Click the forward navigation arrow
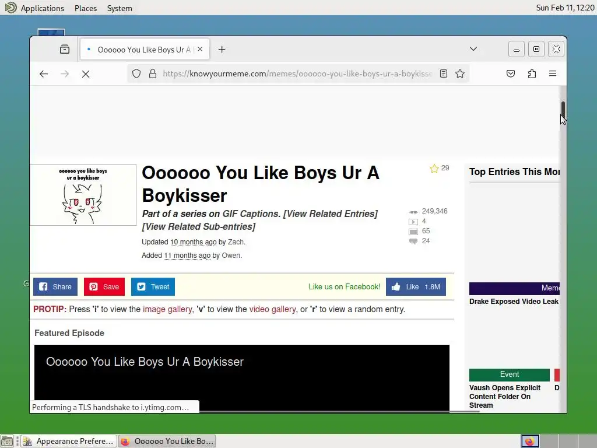 pos(65,74)
